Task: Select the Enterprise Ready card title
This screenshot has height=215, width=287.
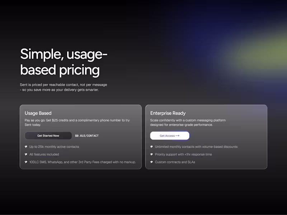Action: [x=168, y=113]
